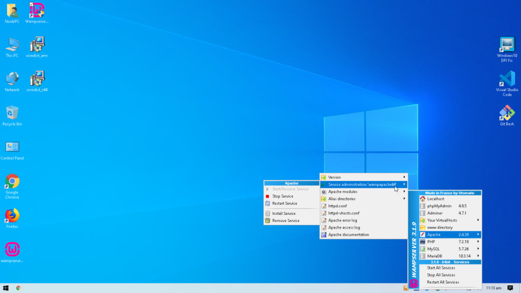Click the www directory folder icon
This screenshot has width=521, height=293.
pos(422,227)
